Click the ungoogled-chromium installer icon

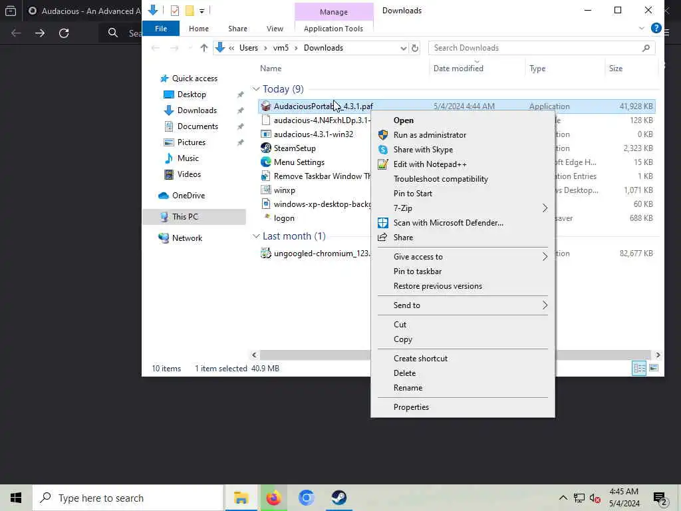click(x=266, y=253)
